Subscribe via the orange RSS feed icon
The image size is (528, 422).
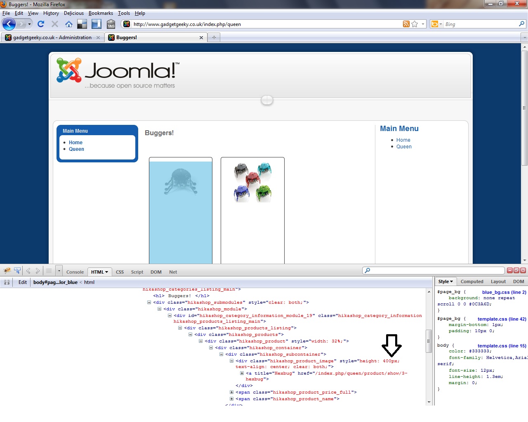(406, 24)
